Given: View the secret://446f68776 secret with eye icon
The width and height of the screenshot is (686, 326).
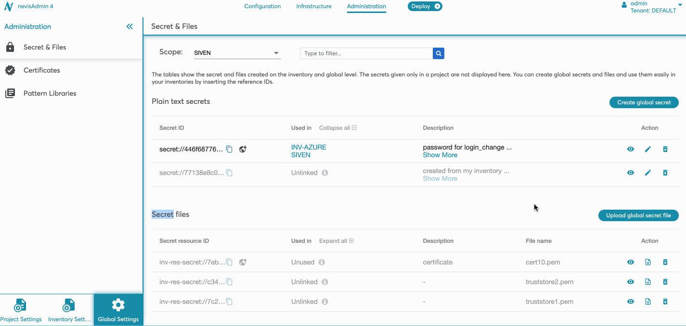Looking at the screenshot, I should click(630, 149).
